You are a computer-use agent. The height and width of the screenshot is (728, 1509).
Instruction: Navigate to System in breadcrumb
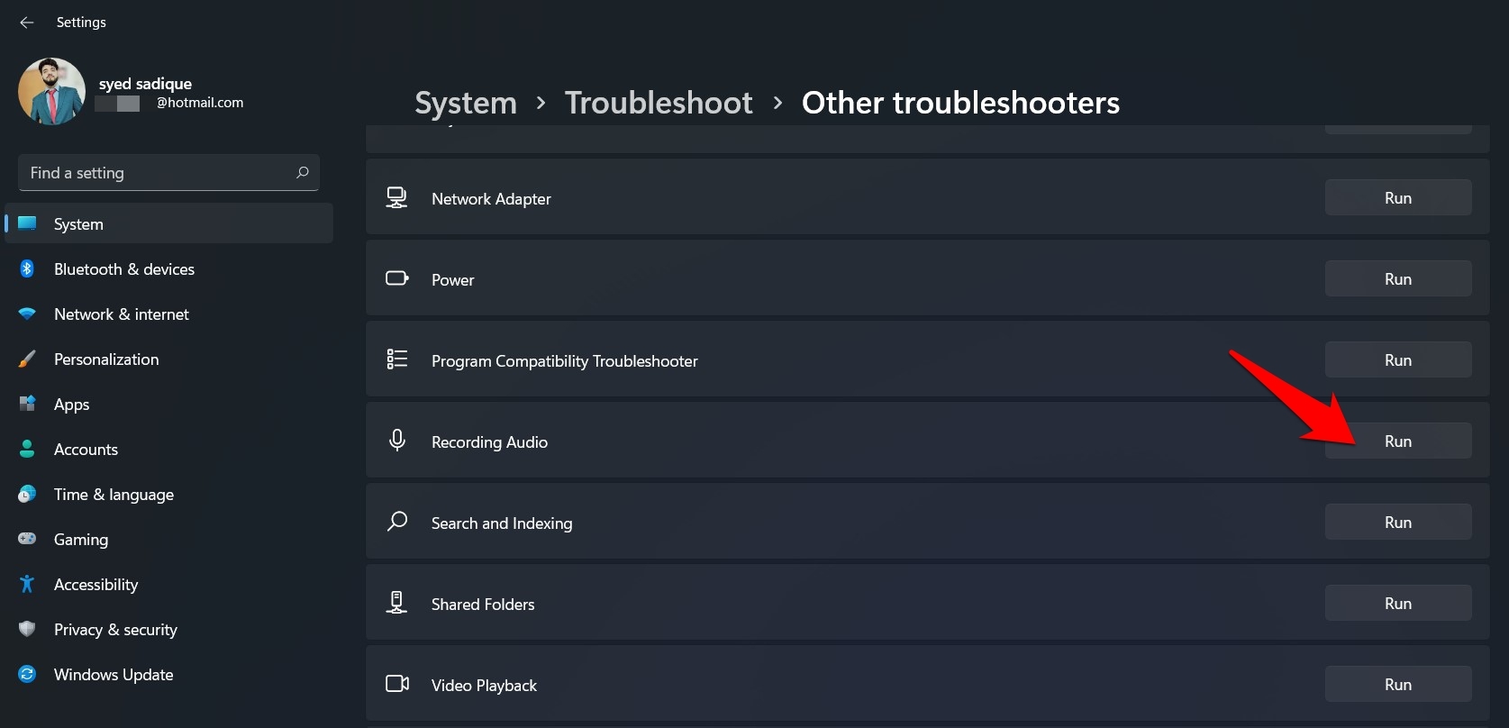pos(466,103)
